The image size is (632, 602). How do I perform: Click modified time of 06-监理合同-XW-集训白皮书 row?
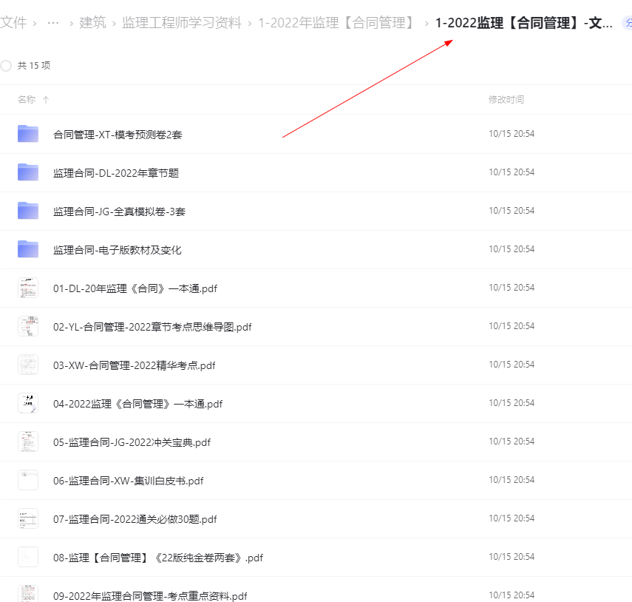(512, 479)
